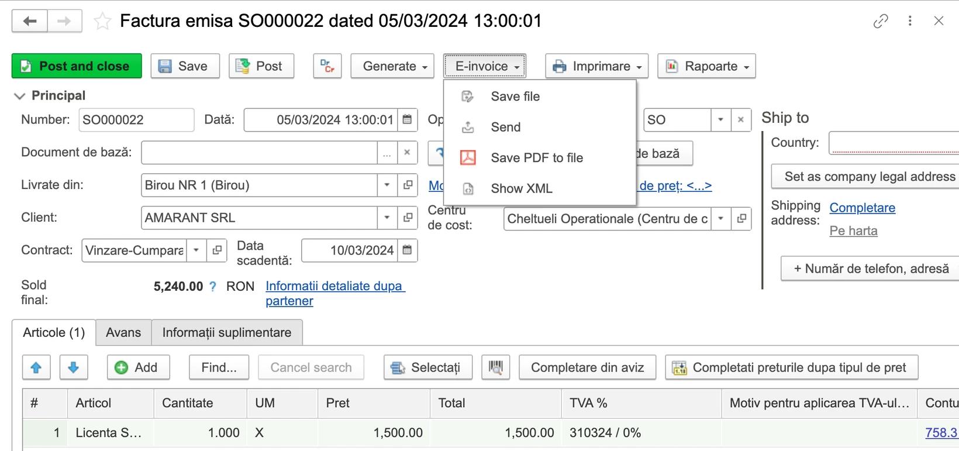Copy link to document using chain icon
The image size is (959, 451).
pyautogui.click(x=881, y=21)
